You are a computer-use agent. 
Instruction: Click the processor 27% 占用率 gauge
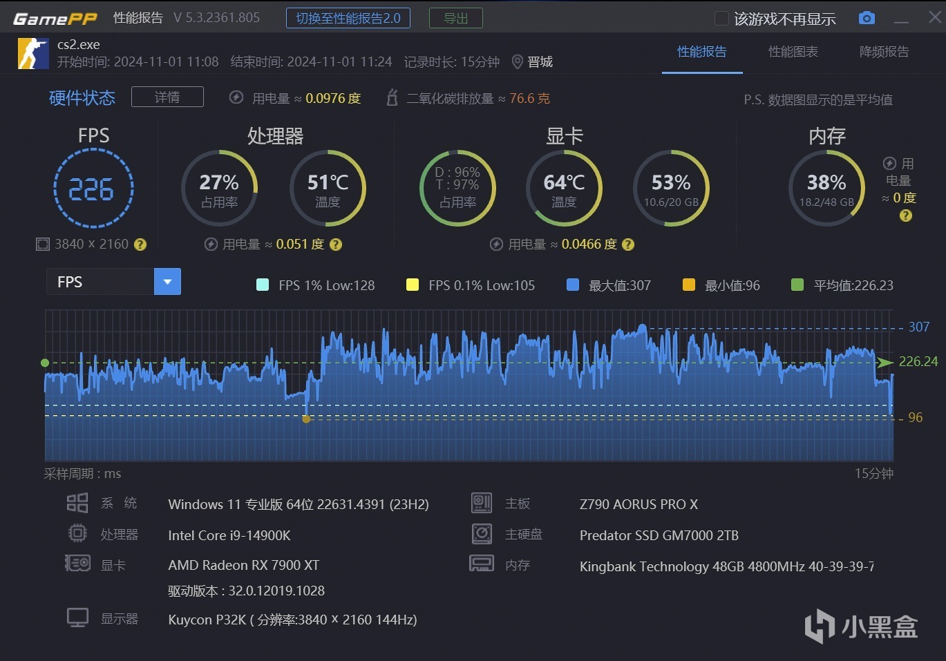pyautogui.click(x=219, y=188)
